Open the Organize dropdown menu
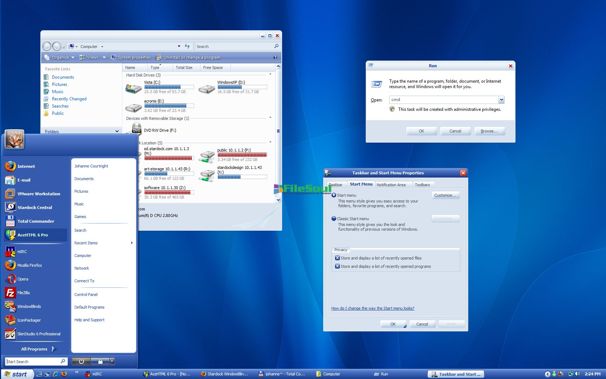606x379 pixels. 60,57
